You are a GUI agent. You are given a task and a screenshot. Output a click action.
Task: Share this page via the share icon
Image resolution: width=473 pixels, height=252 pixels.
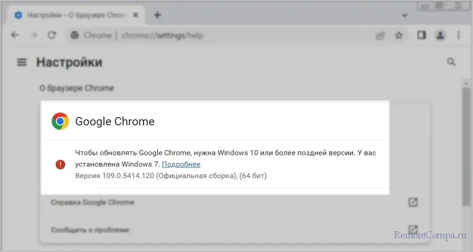click(380, 35)
